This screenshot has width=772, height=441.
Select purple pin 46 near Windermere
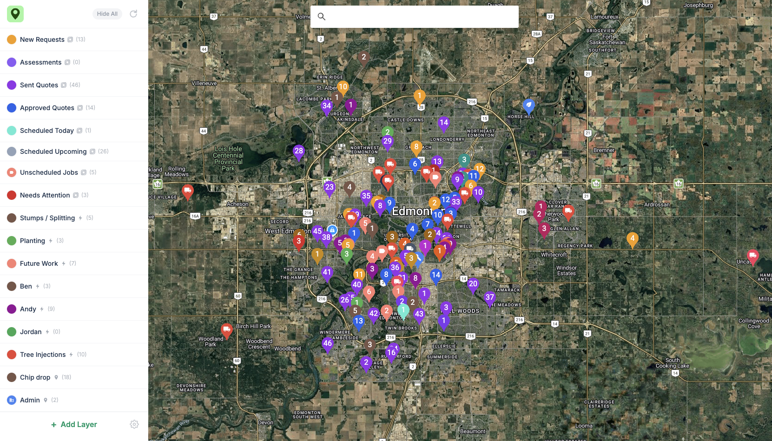pos(328,345)
